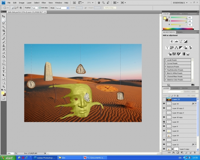200x160 pixels.
Task: Open the Essentials workspace dropdown
Action: [x=180, y=3]
